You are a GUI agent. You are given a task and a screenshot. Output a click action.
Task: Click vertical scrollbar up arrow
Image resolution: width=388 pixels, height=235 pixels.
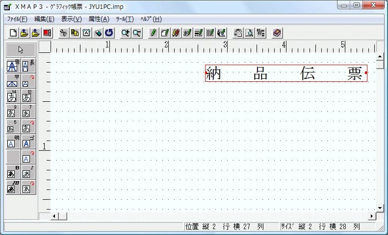[380, 56]
